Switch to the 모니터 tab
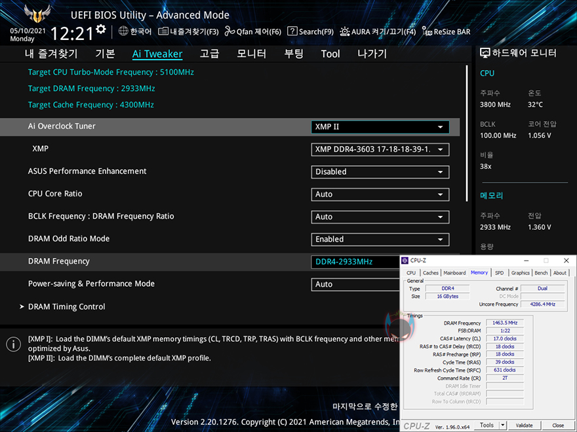577x432 pixels. (x=251, y=54)
